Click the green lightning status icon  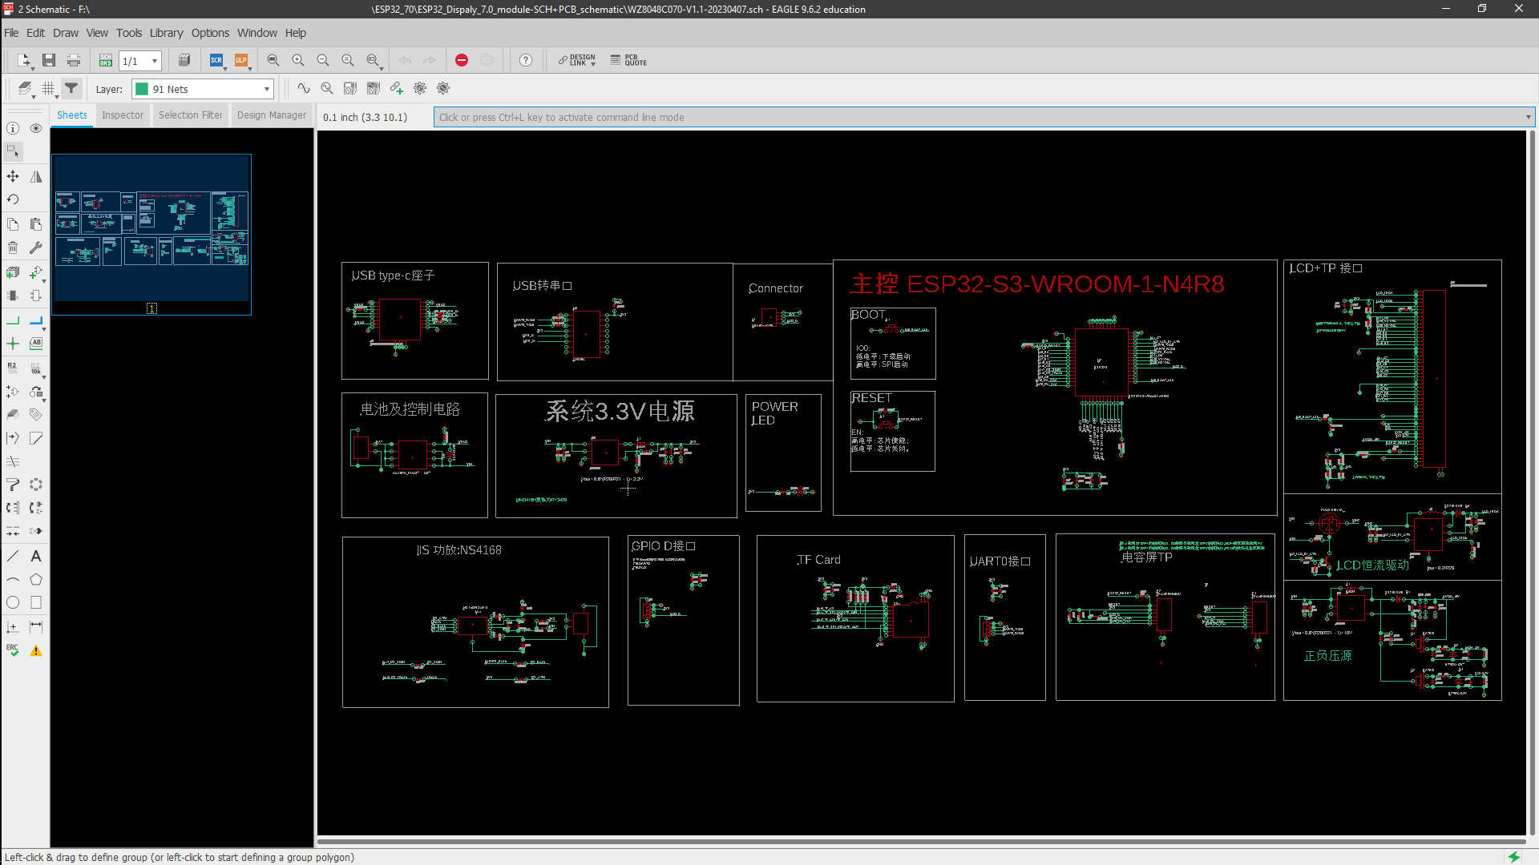point(1513,857)
